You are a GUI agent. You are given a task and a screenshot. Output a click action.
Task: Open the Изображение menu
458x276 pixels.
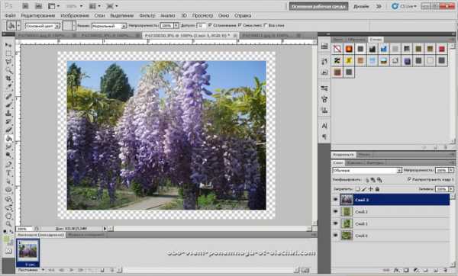[75, 15]
